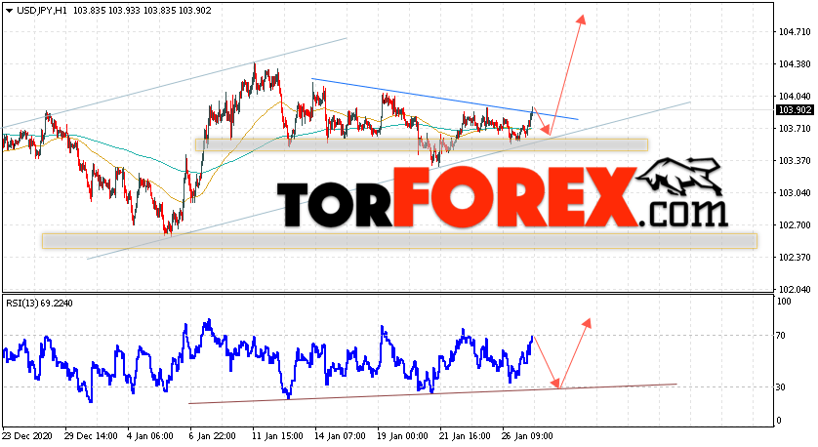Select the 104.040 price axis label
818x447 pixels.
pyautogui.click(x=795, y=97)
